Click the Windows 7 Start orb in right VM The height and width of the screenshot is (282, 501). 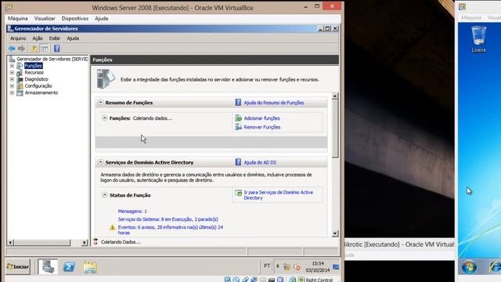tap(469, 267)
